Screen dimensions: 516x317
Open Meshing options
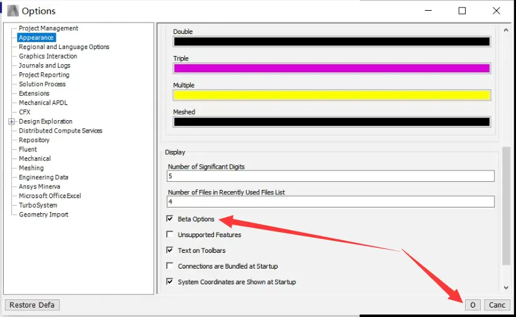(31, 168)
